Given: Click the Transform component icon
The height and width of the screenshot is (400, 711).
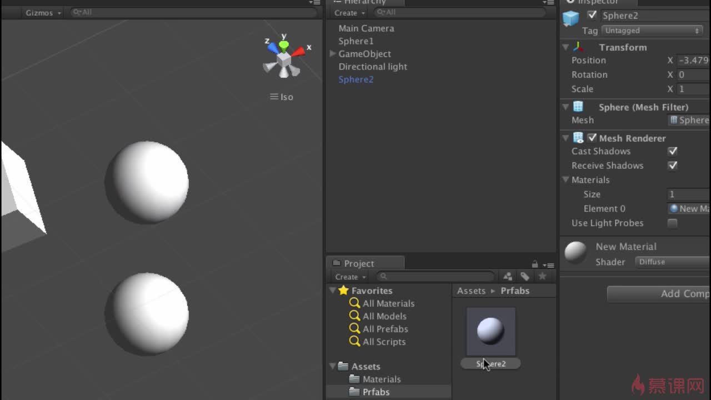Looking at the screenshot, I should point(578,47).
